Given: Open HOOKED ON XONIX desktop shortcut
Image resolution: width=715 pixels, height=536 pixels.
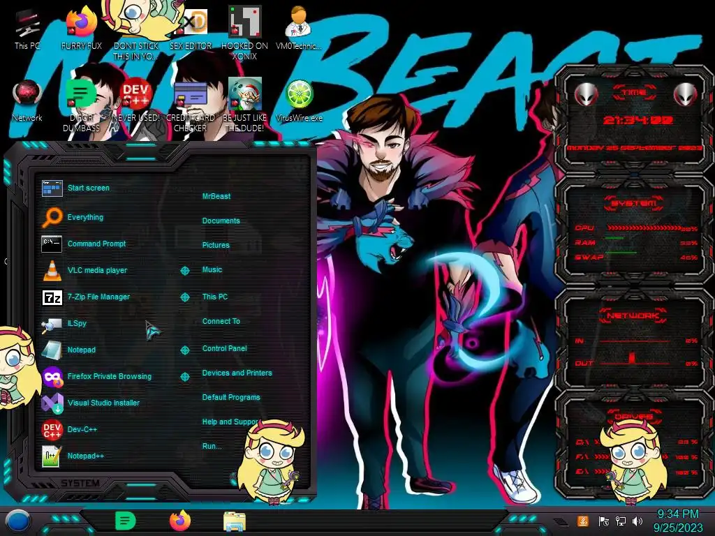Looking at the screenshot, I should pos(244,33).
